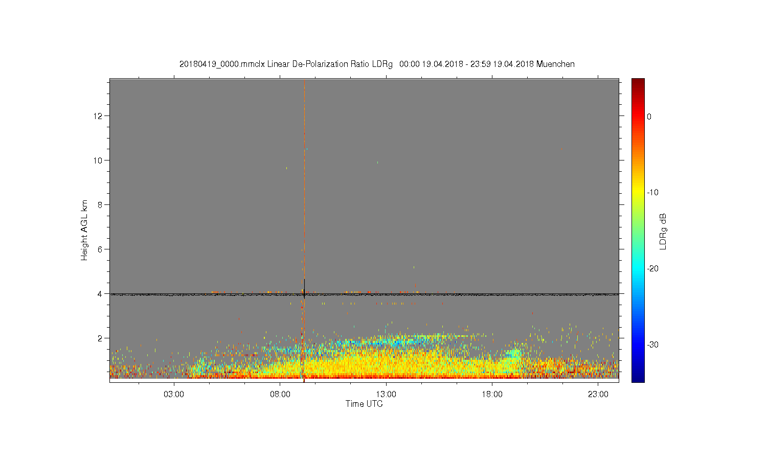Screen dimensions: 767x460
Task: Click the height tick label 10
Action: pos(98,160)
